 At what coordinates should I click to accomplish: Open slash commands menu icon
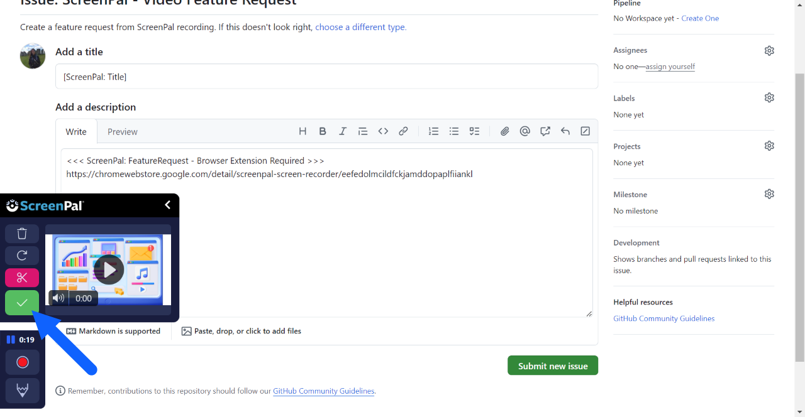pyautogui.click(x=586, y=131)
